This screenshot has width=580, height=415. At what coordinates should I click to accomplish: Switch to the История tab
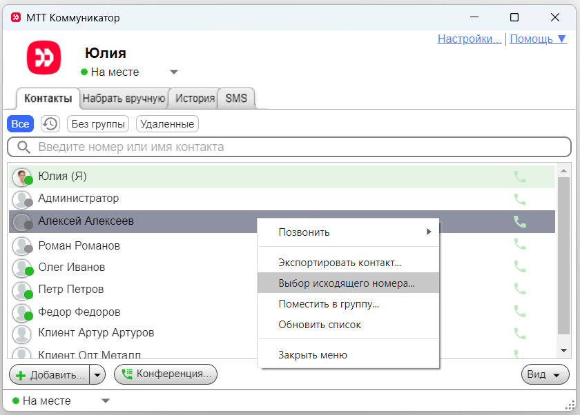point(195,99)
